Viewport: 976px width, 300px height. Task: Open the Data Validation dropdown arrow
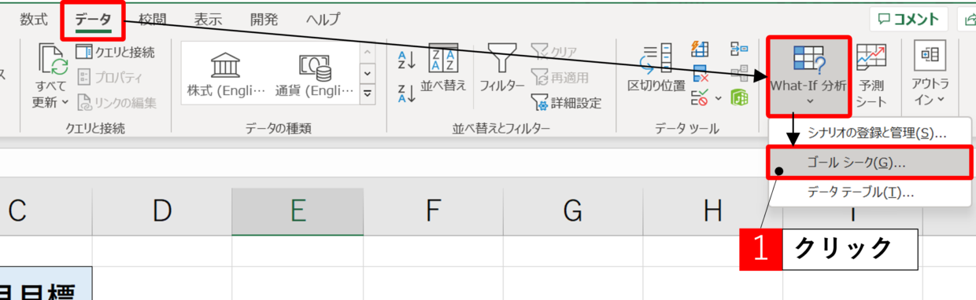click(x=717, y=98)
